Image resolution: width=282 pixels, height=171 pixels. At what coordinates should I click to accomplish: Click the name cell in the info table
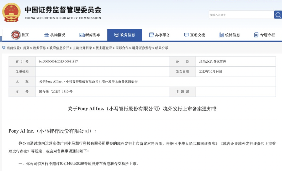coord(156,82)
